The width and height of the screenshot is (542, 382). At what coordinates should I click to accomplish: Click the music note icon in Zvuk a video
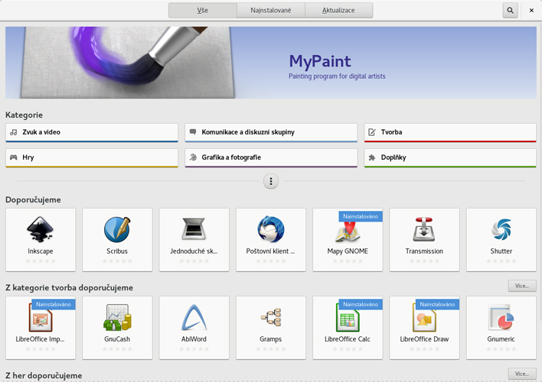(14, 132)
